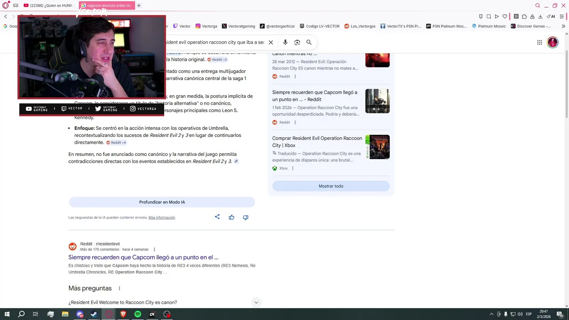Select the capcom anuncio Google search tab
This screenshot has height=320, width=569.
pyautogui.click(x=107, y=5)
